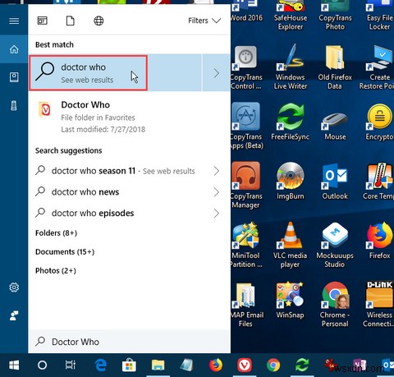Viewport: 394px width, 377px height.
Task: Expand arrow for doctor who season 11
Action: tap(217, 171)
